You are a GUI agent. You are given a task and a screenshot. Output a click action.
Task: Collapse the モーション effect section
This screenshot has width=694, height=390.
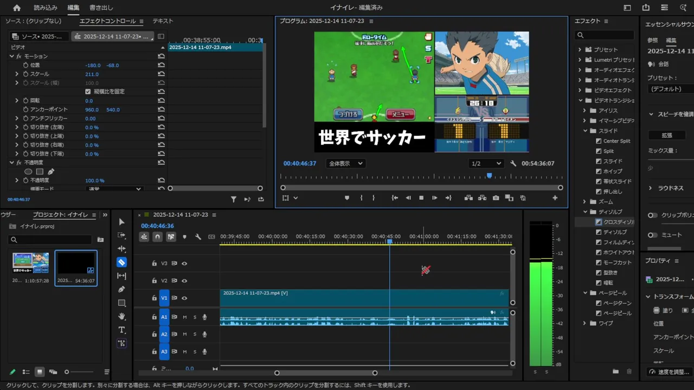click(x=12, y=56)
